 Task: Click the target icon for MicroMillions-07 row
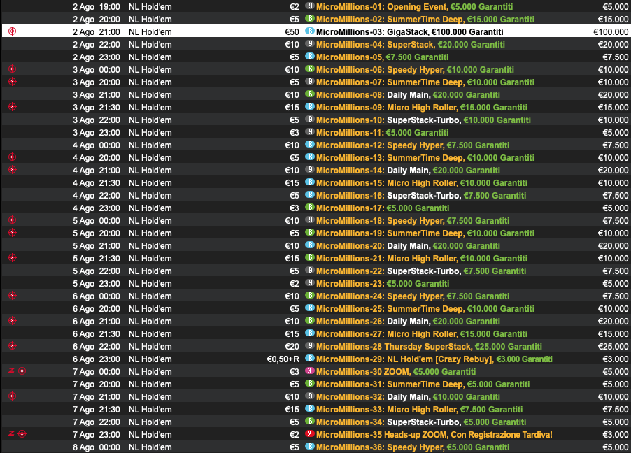13,82
